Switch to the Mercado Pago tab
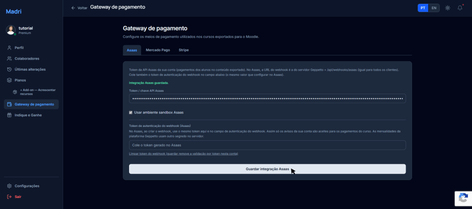This screenshot has width=472, height=209. [x=158, y=50]
